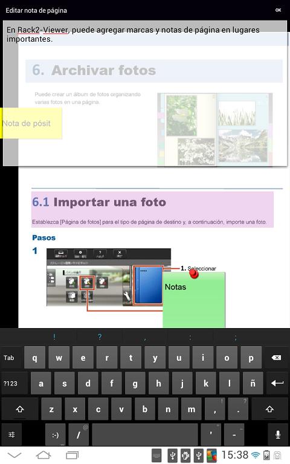290x464 pixels.
Task: Tap the h key
Action: click(159, 384)
